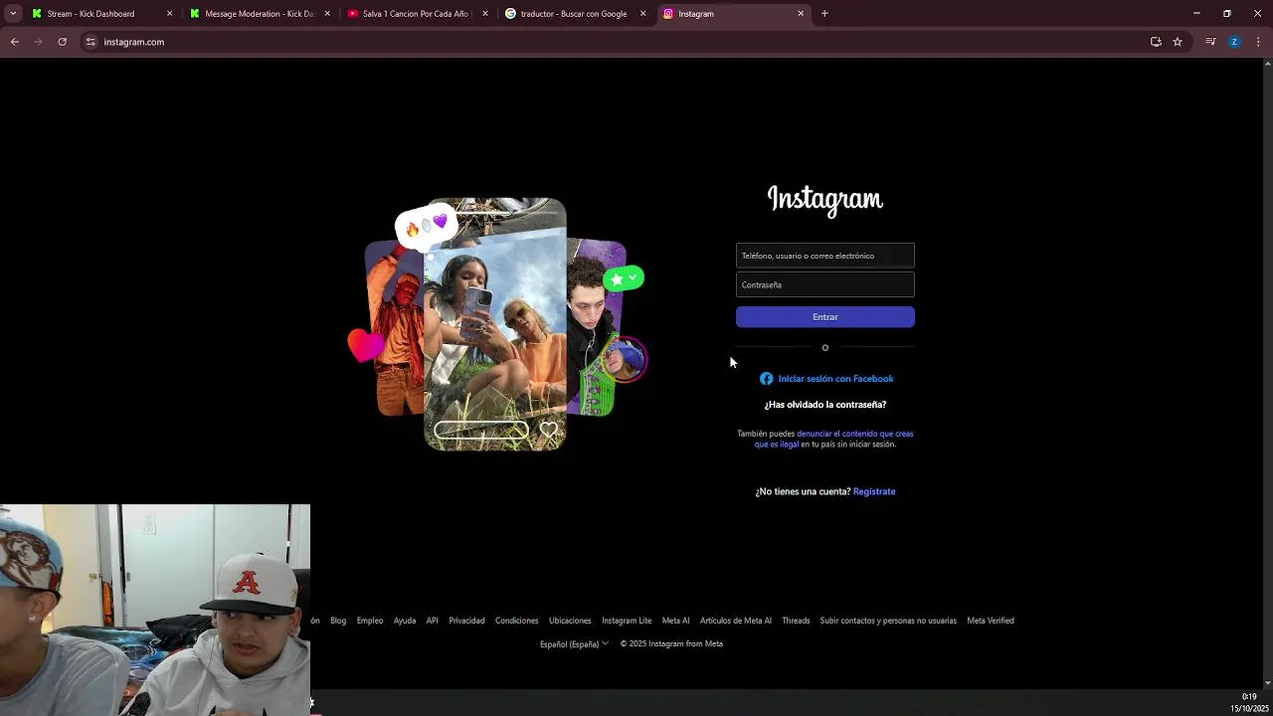Click the Contraseña password field

coord(825,284)
